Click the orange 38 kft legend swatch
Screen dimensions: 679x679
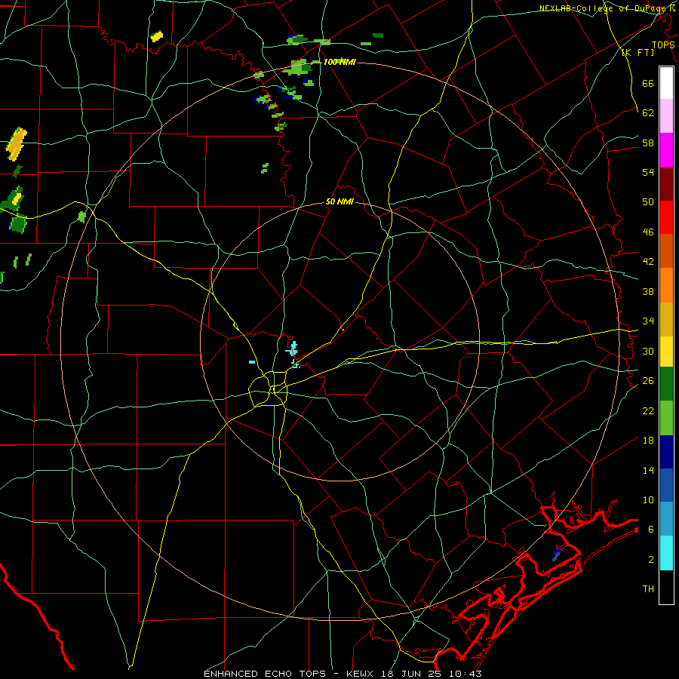666,285
